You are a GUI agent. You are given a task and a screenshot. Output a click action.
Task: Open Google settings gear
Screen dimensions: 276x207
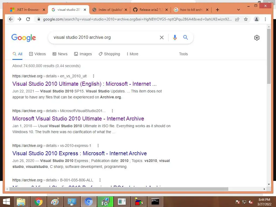point(257,37)
